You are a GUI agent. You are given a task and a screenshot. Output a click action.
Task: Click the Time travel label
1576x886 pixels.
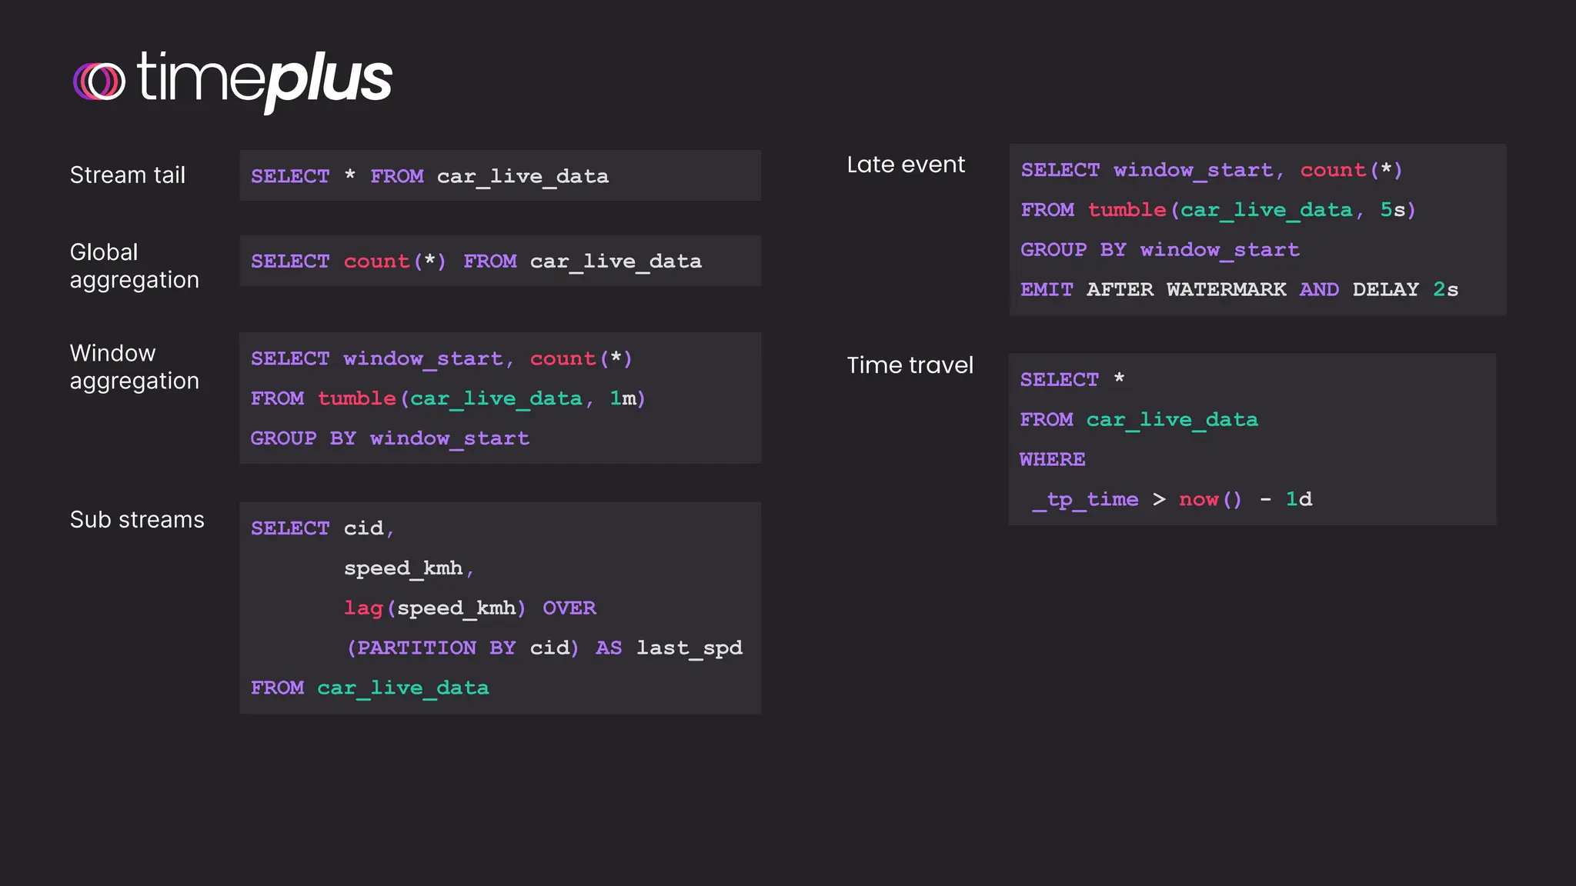click(x=910, y=365)
